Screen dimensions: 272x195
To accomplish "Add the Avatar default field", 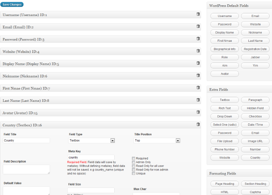I will point(225,74).
